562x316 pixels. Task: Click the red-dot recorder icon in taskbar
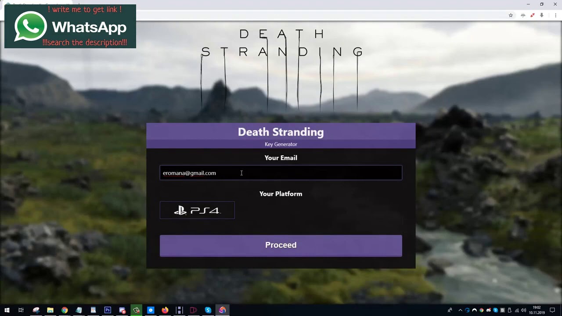[x=122, y=310]
